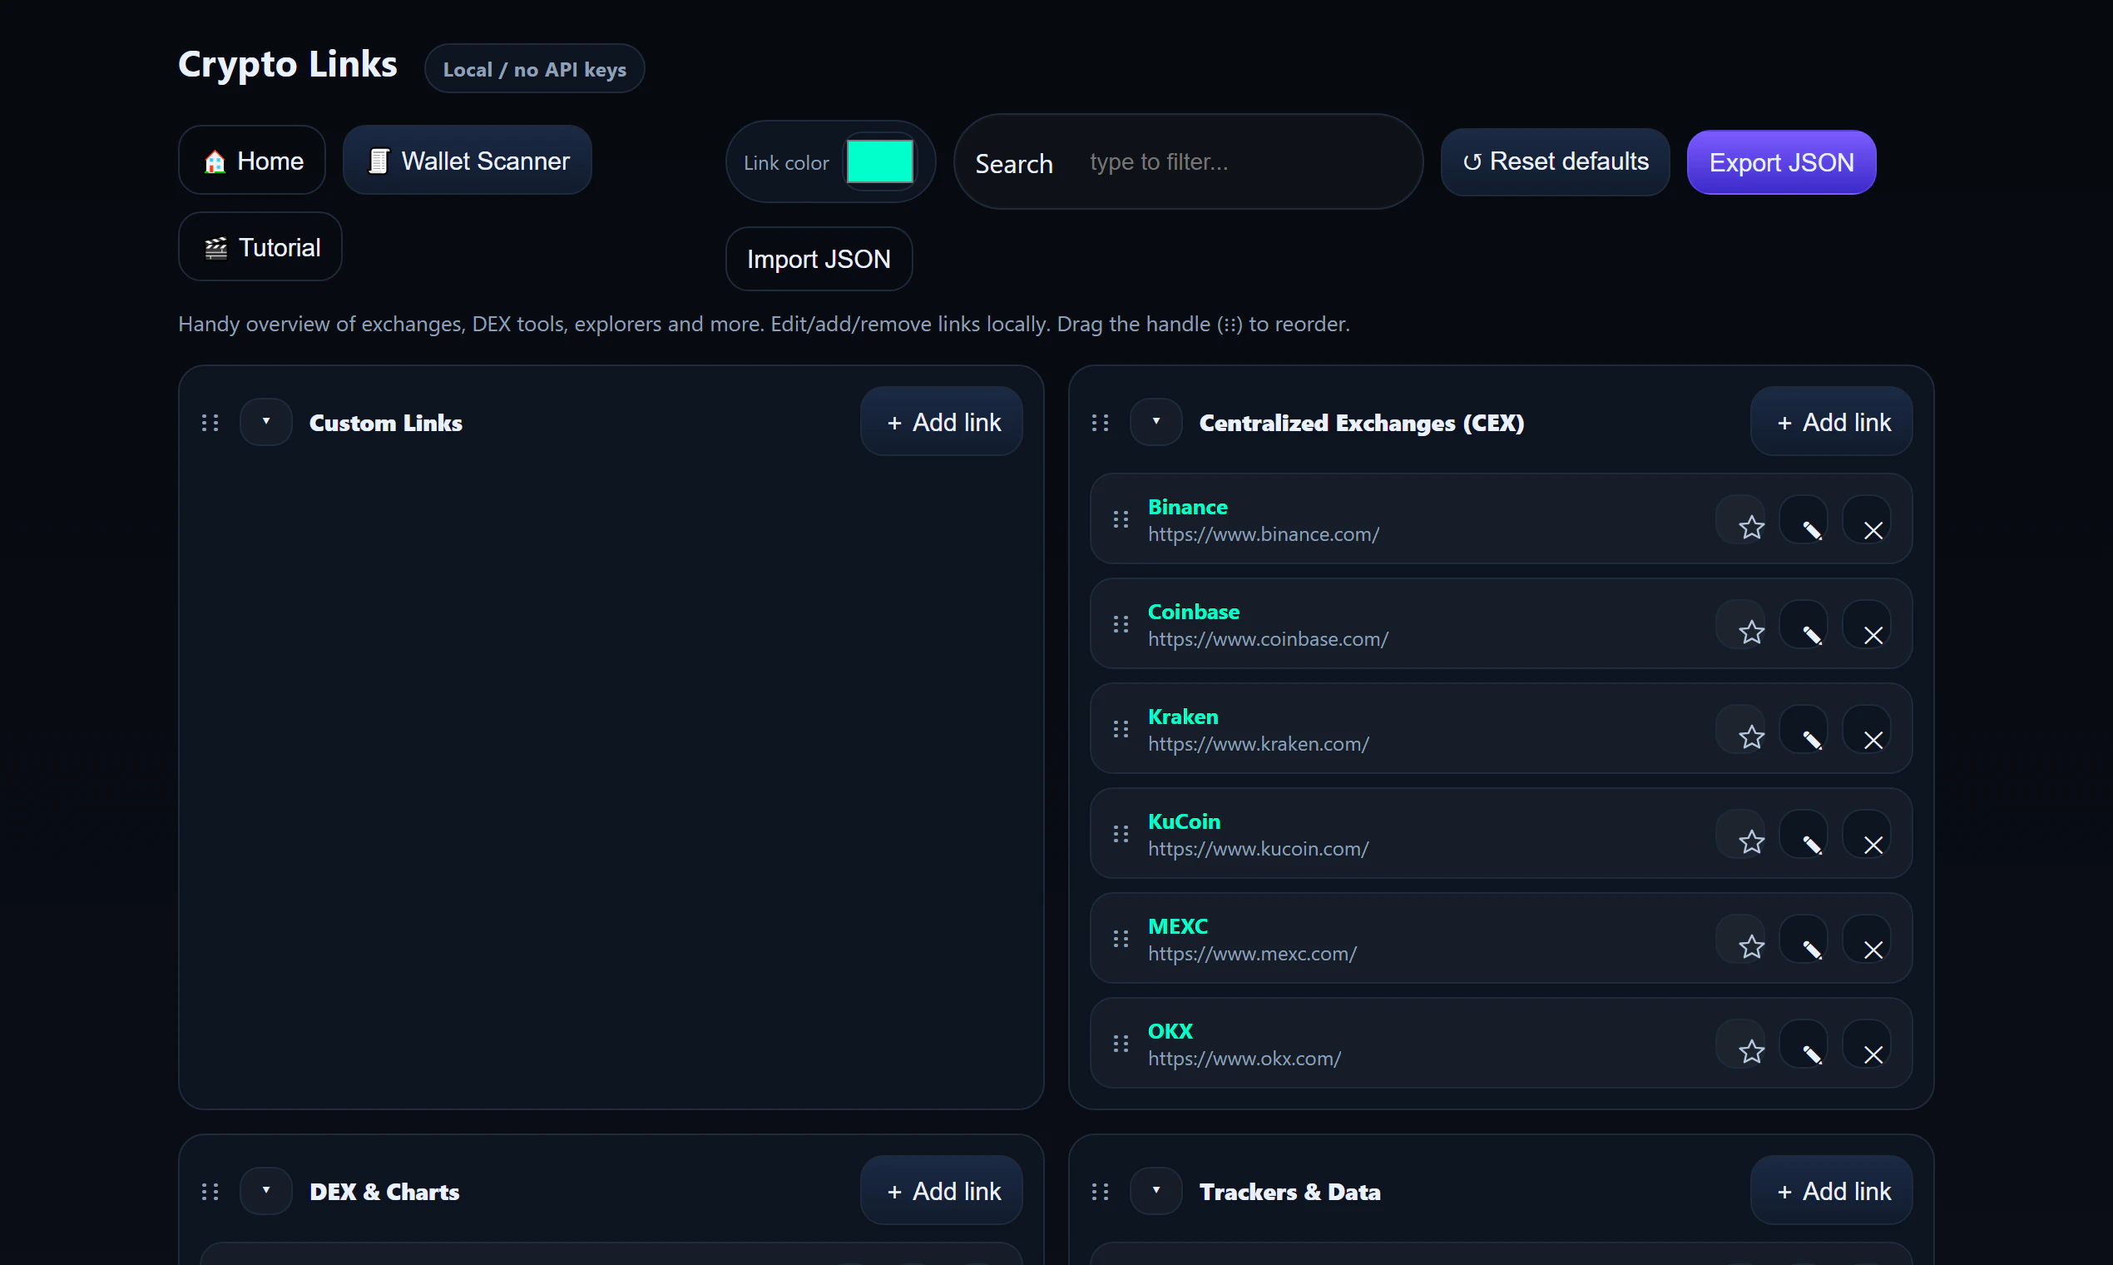
Task: Open the KuCoin link
Action: (x=1185, y=821)
